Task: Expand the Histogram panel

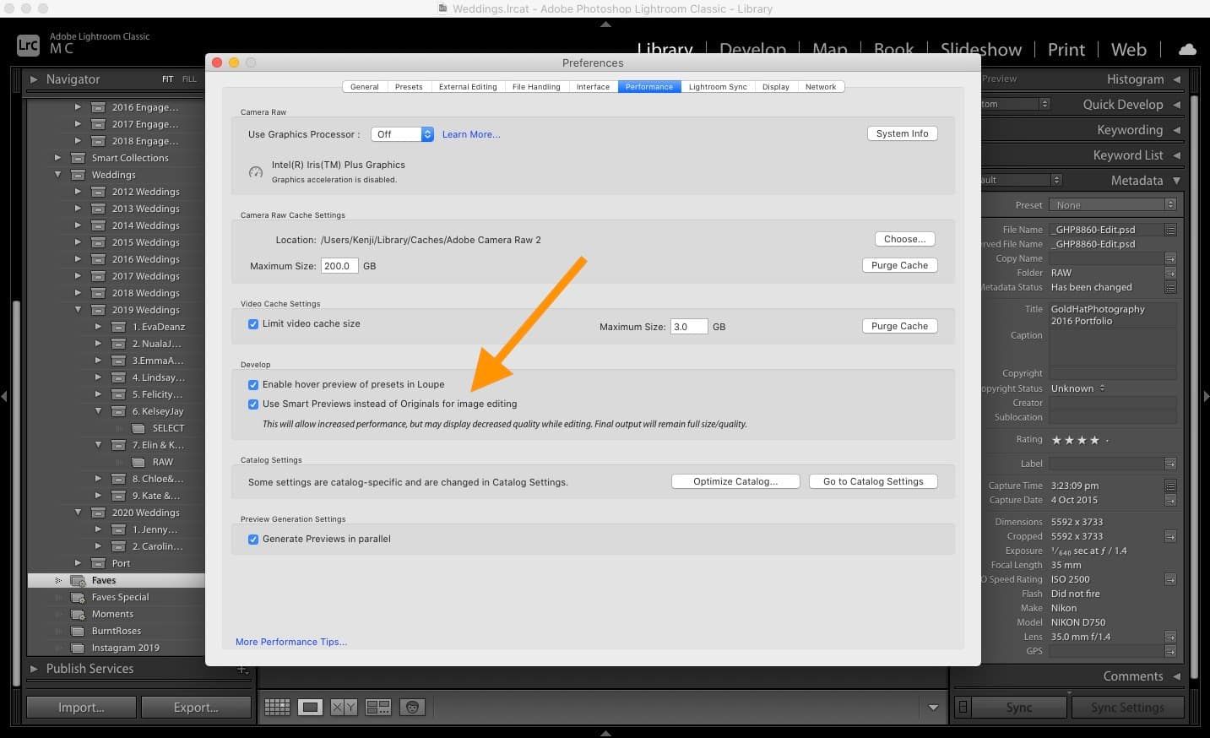Action: pos(1177,79)
